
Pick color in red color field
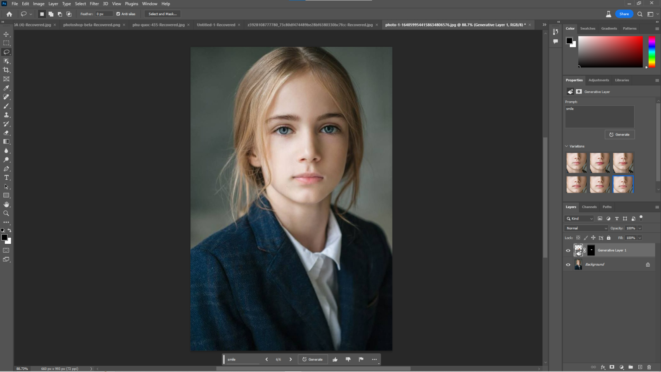(x=610, y=52)
